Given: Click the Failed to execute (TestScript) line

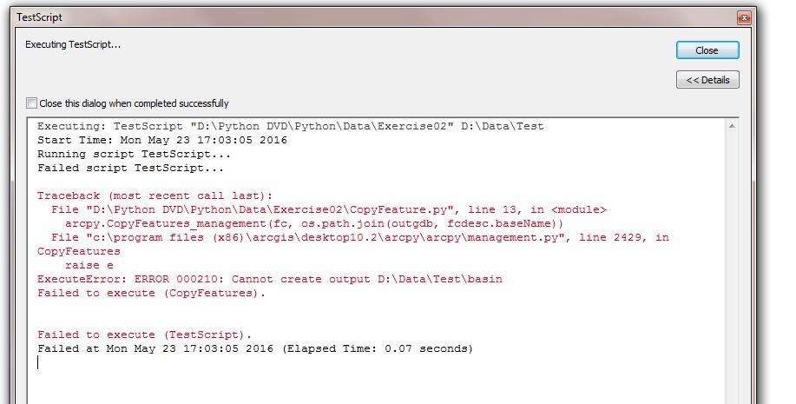Looking at the screenshot, I should tap(145, 334).
